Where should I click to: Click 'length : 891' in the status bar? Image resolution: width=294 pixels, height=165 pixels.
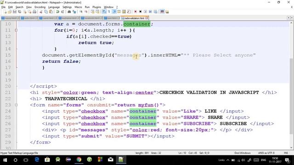pos(142,153)
